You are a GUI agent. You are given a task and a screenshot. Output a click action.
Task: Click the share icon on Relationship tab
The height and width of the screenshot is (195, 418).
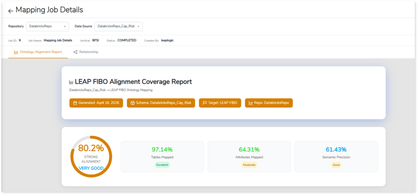[x=75, y=52]
